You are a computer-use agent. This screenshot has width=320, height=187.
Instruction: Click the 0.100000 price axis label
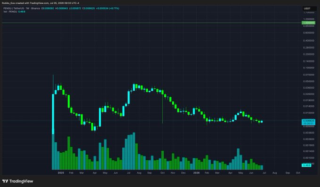309,68
